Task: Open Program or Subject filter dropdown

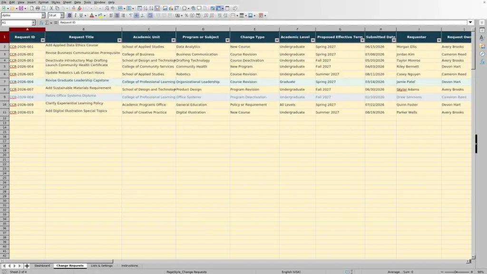Action: coord(227,40)
